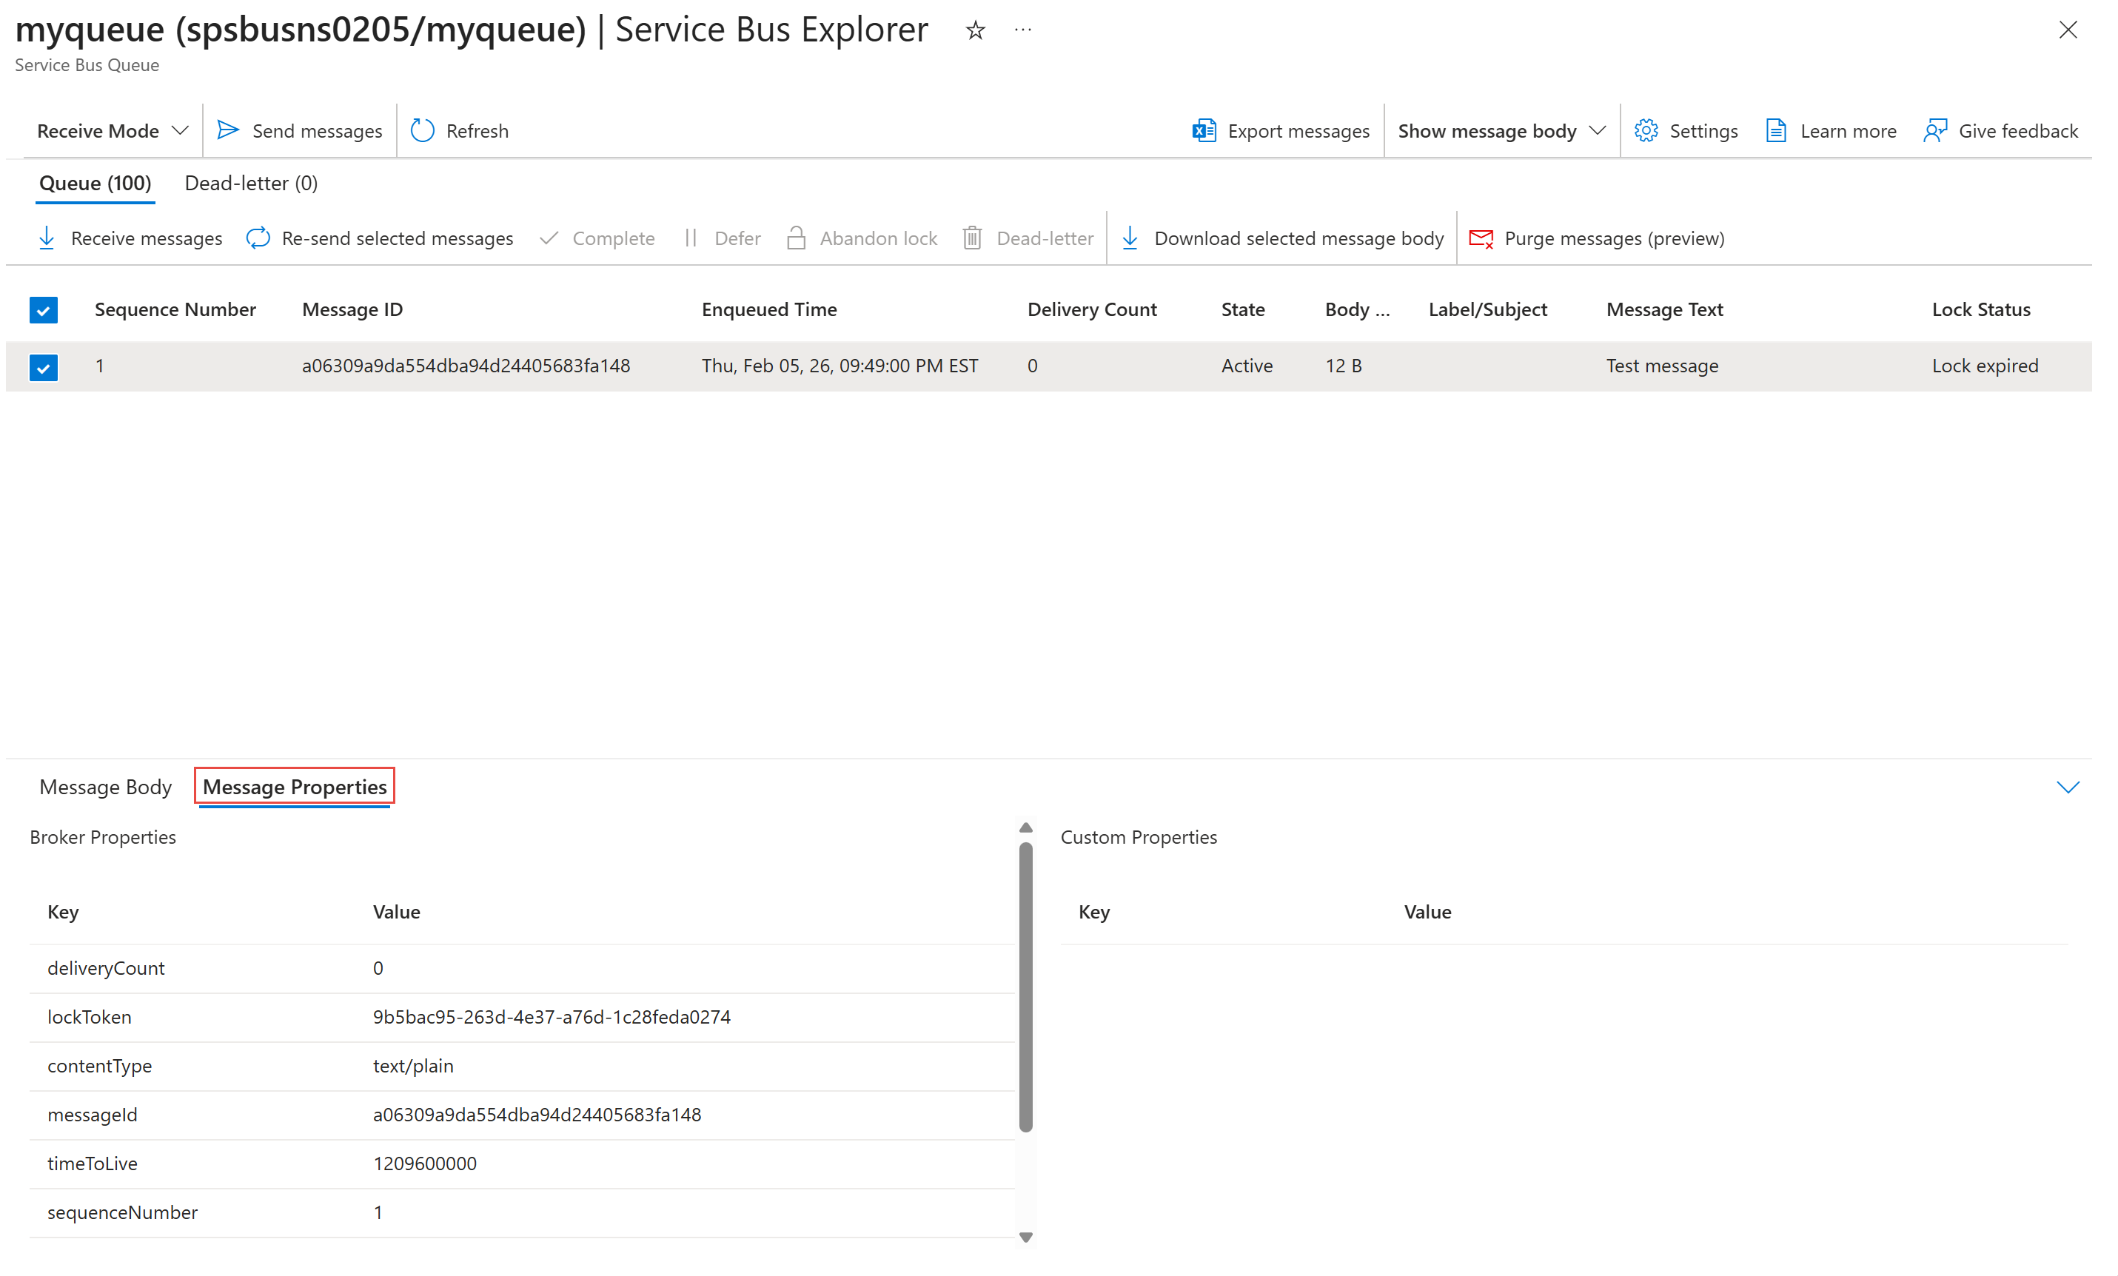Uncheck the select-all header checkbox

pos(43,310)
